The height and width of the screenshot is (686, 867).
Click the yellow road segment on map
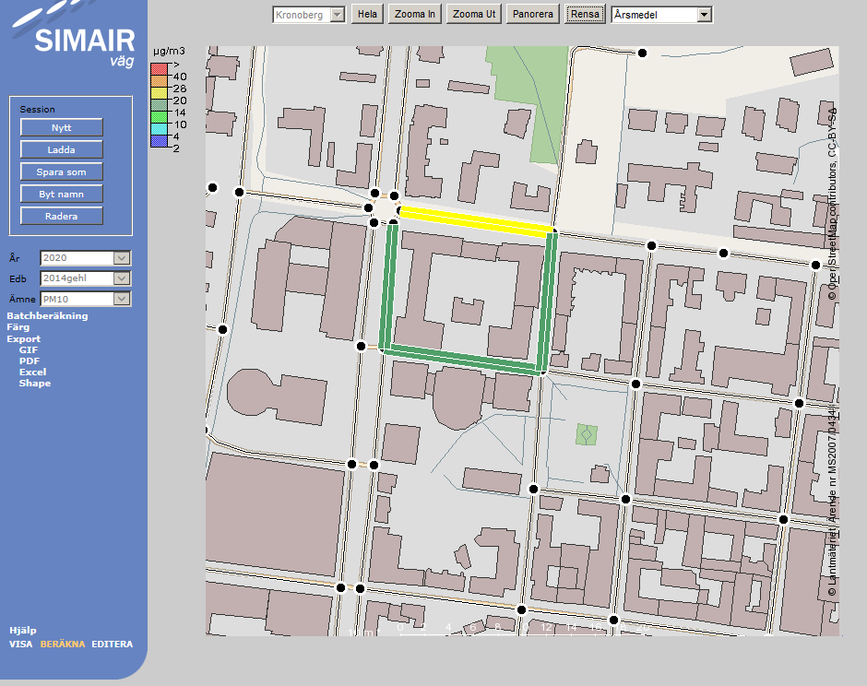point(476,221)
